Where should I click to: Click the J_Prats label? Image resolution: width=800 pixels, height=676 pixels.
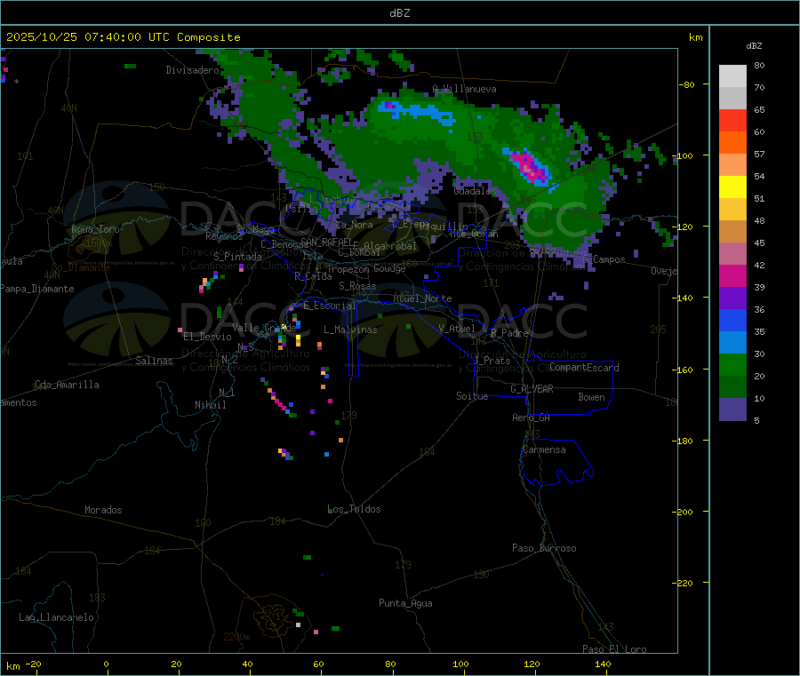[x=492, y=361]
